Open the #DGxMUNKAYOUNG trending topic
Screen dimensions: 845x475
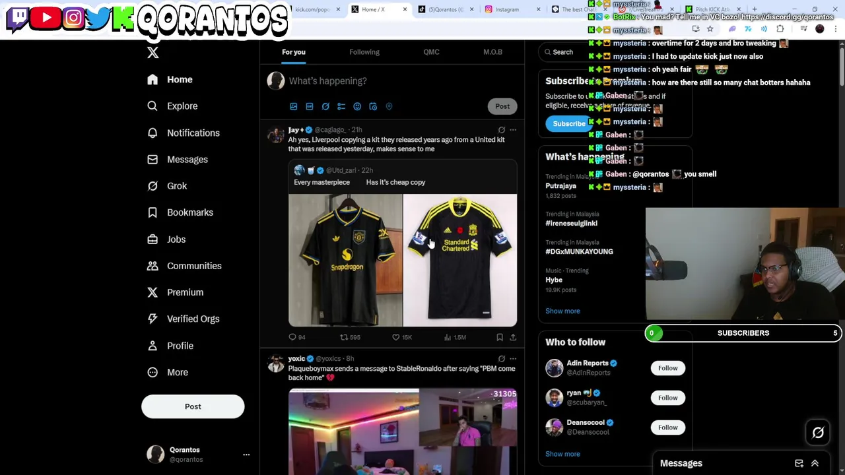pyautogui.click(x=579, y=251)
